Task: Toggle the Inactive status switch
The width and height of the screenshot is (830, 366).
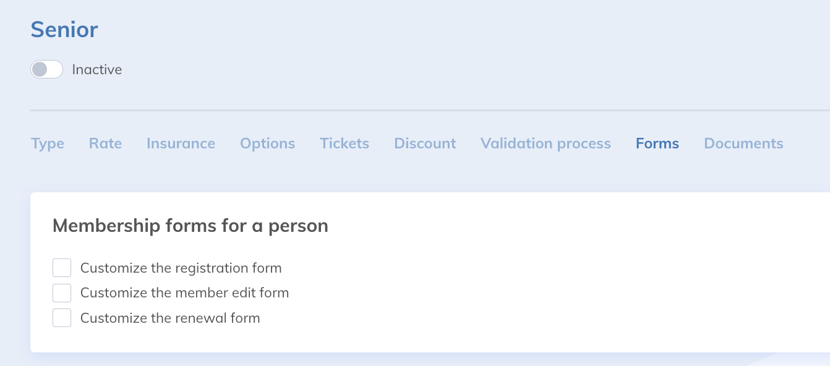Action: pos(47,69)
